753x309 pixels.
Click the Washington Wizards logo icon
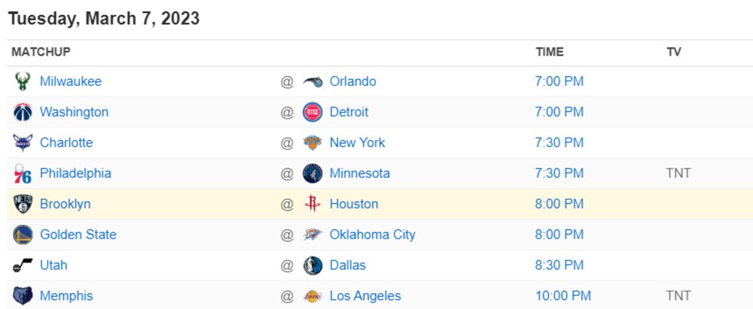tap(22, 112)
